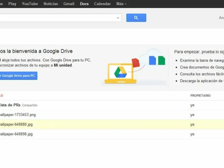Open the wallpaper-648898.jpg file
Image resolution: width=224 pixels, height=168 pixels.
(x=16, y=134)
